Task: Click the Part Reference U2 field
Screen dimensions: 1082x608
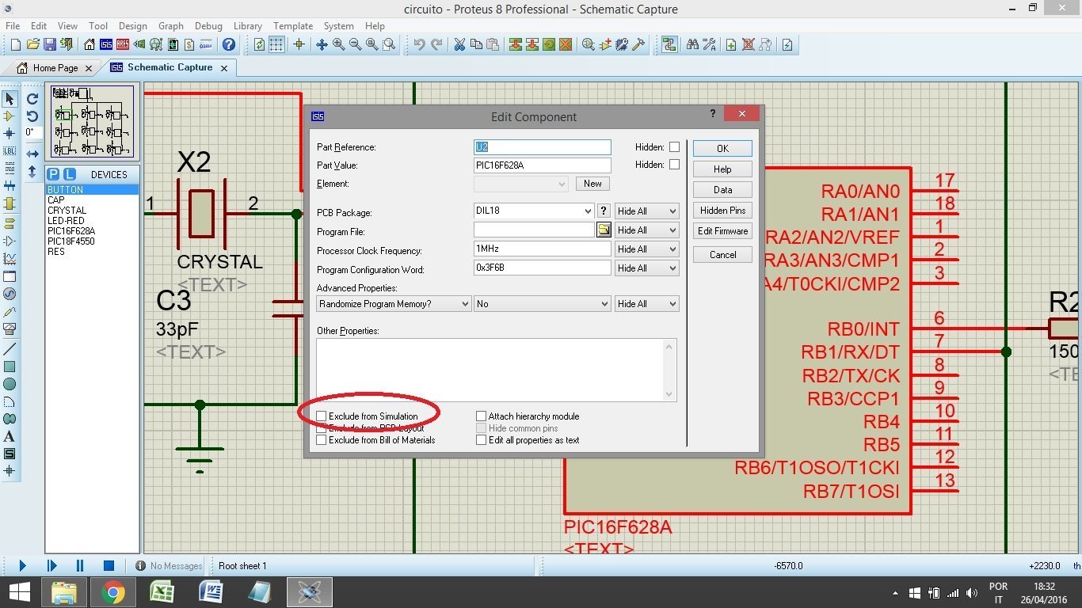Action: (542, 147)
